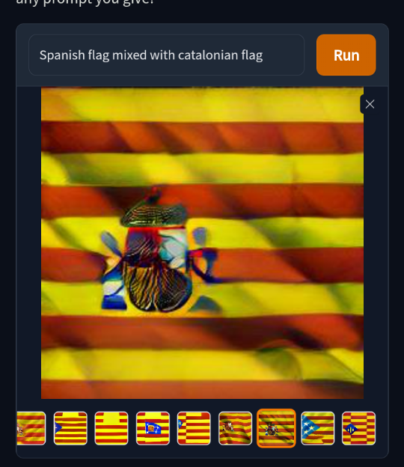
Task: Close the enlarged image preview
Action: [x=370, y=104]
